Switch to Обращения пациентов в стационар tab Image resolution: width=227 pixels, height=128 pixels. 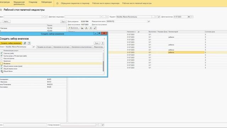75,3
